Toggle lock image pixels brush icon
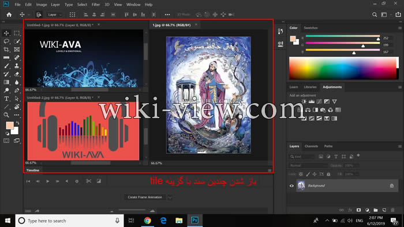This screenshot has width=404, height=227. click(308, 174)
